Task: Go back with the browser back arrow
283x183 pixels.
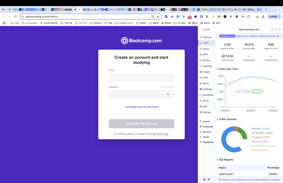Action: [x=4, y=17]
